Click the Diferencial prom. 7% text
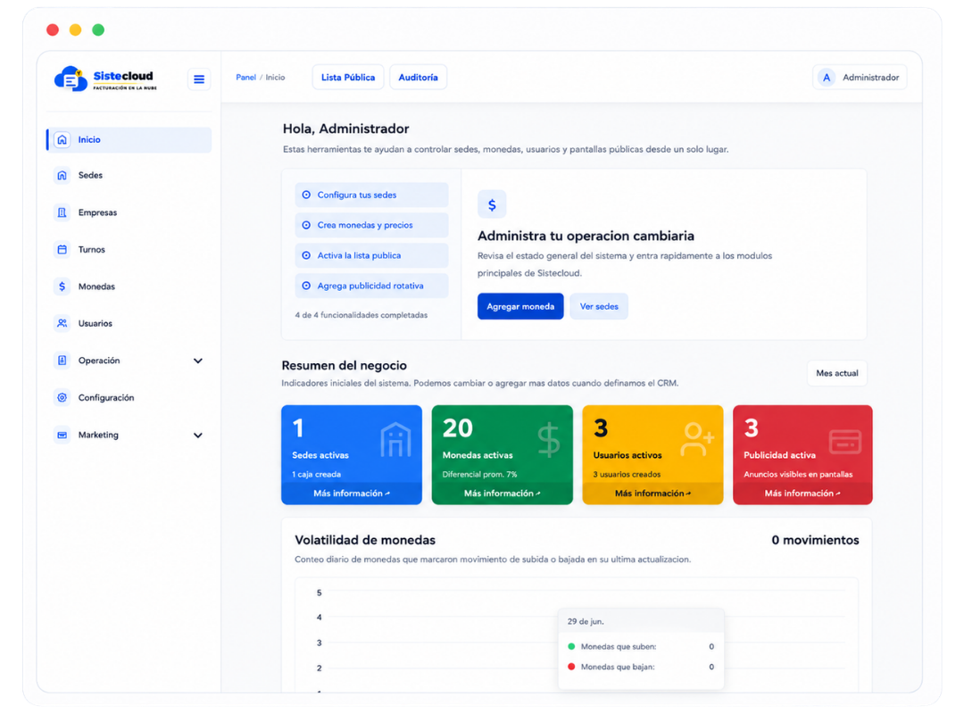 point(479,474)
